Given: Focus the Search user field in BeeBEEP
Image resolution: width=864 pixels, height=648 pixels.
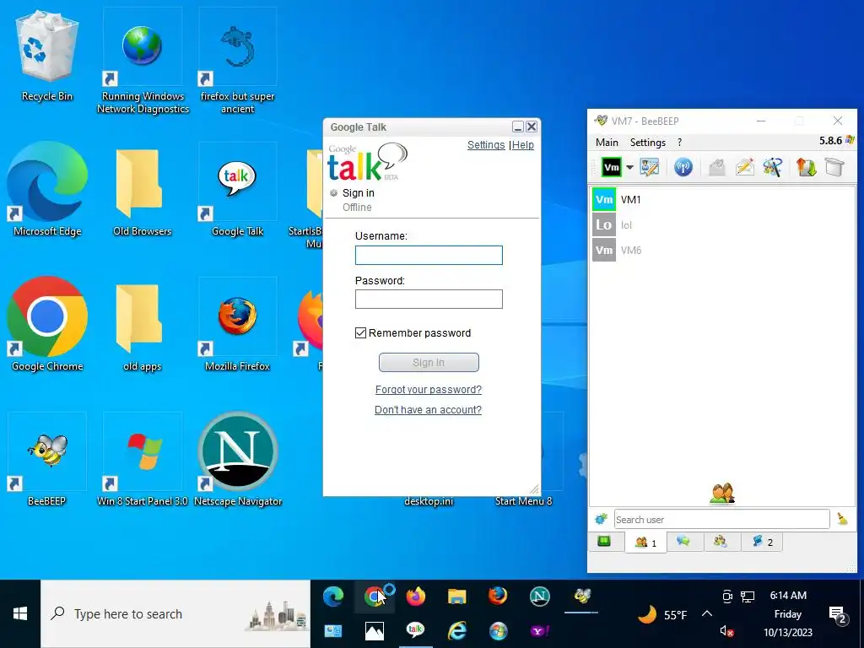Looking at the screenshot, I should point(722,519).
